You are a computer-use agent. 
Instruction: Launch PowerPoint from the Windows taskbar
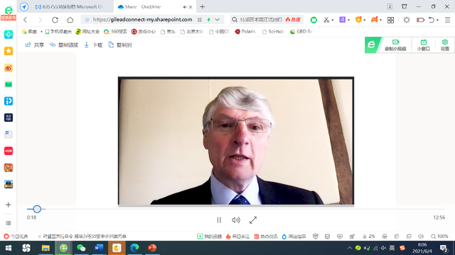(x=152, y=248)
